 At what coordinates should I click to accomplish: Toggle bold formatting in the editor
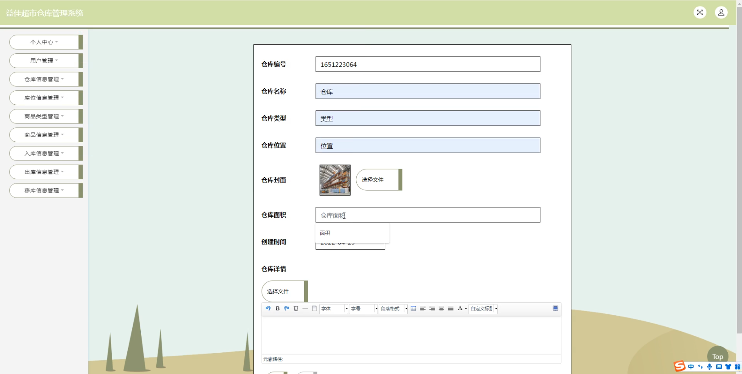point(278,308)
